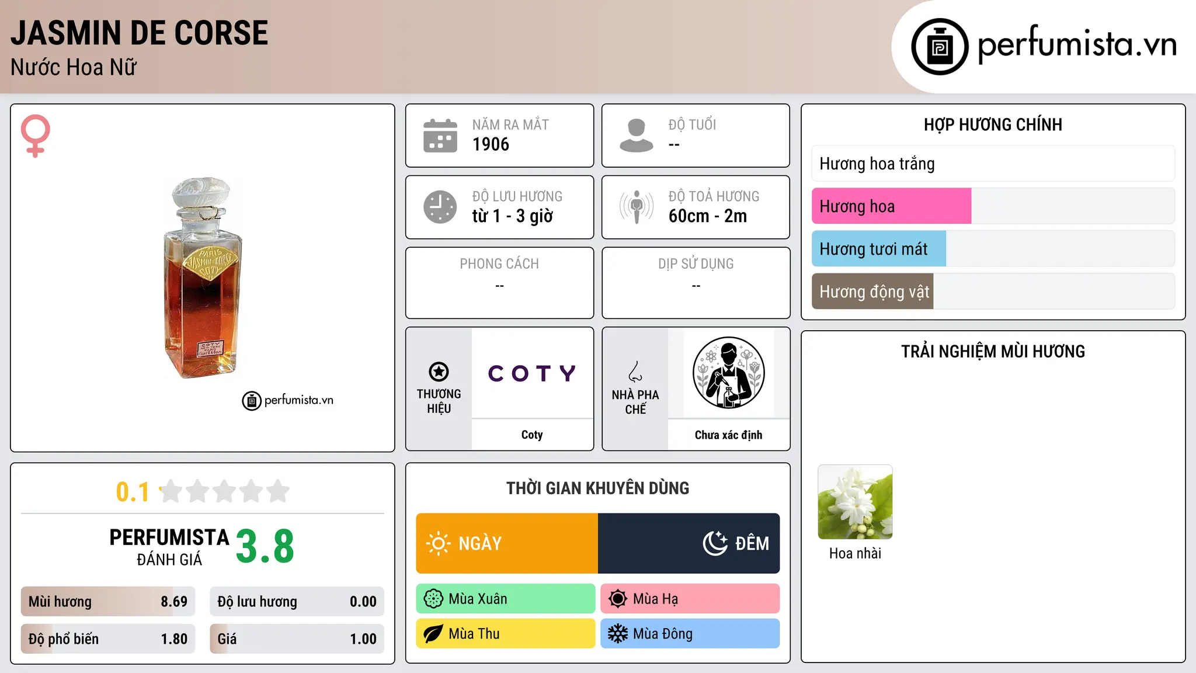Click the nose icon above Nhà pha chế
1196x673 pixels.
[x=635, y=372]
